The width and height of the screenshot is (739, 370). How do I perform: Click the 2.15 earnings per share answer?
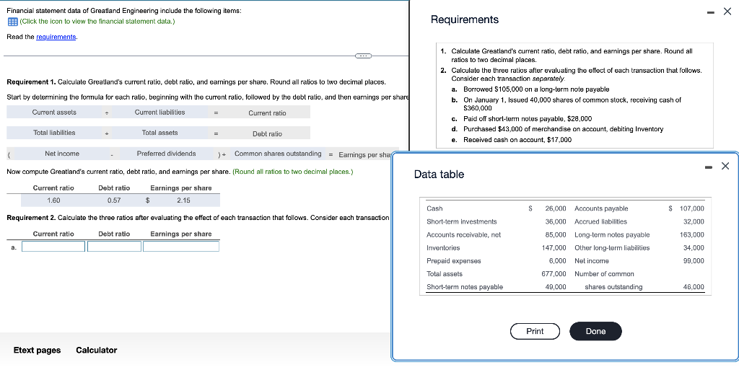coord(183,201)
